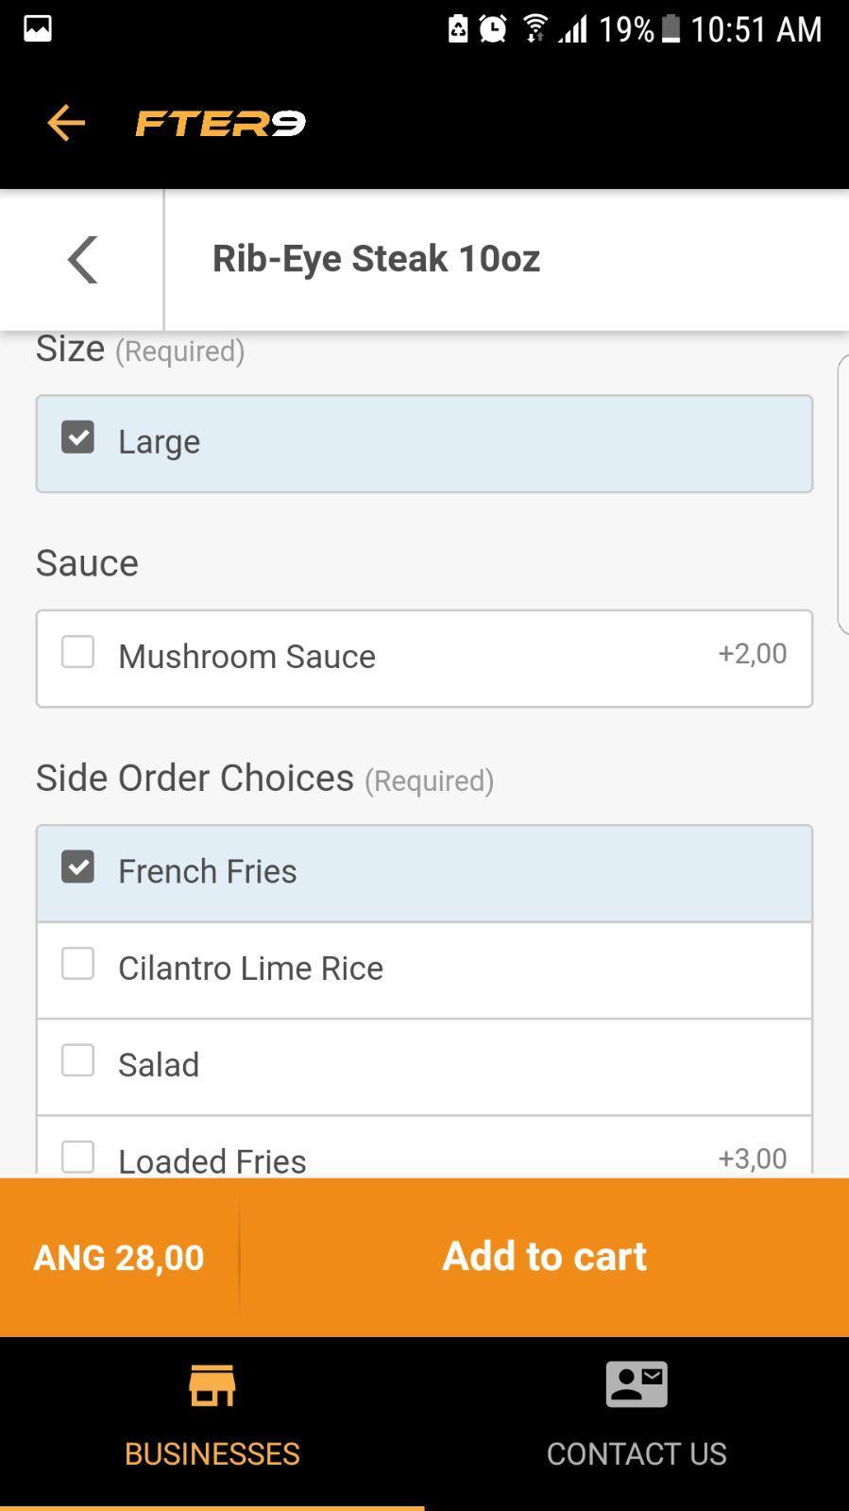
Task: Tap the alarm clock status icon
Action: point(493,28)
